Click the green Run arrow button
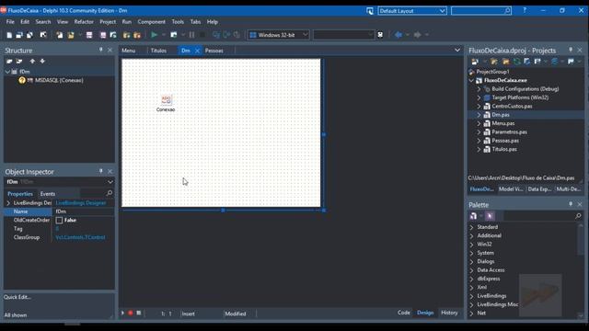Screen dimensions: 589x331 (x=154, y=35)
